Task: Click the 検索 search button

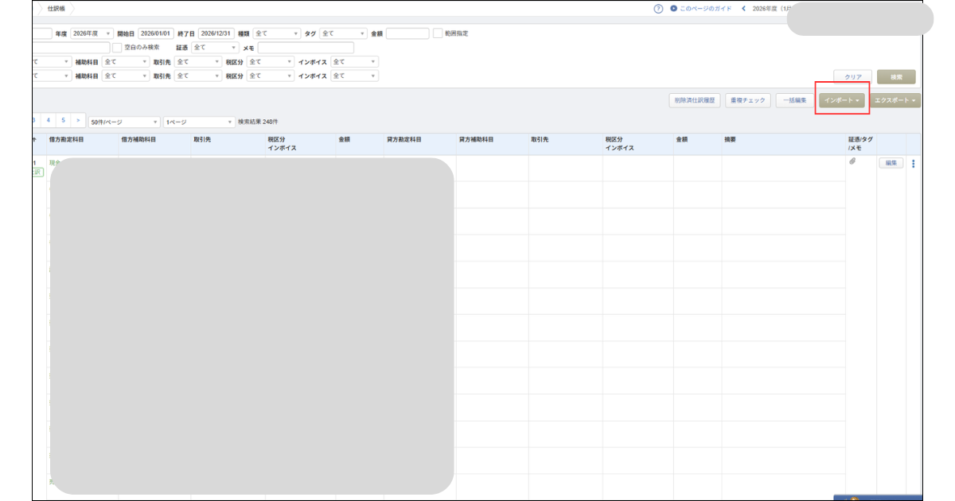Action: point(896,76)
